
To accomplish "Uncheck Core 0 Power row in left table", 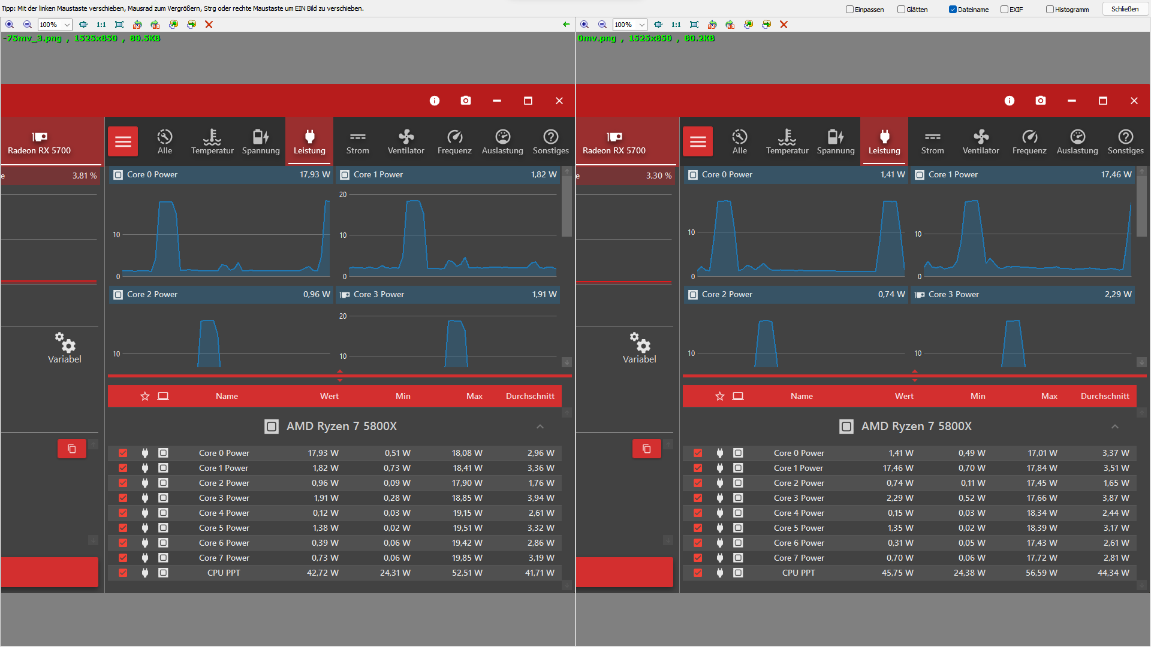I will [x=123, y=453].
